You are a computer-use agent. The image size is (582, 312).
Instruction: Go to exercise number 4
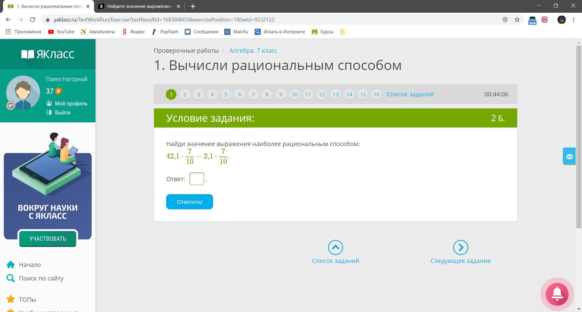(x=212, y=94)
